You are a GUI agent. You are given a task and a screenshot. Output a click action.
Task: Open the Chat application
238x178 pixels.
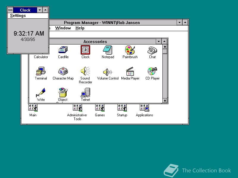pyautogui.click(x=152, y=50)
